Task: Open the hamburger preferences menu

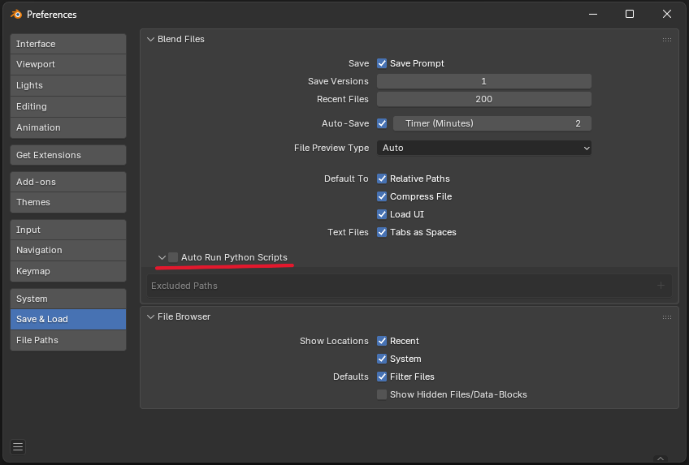Action: coord(18,447)
